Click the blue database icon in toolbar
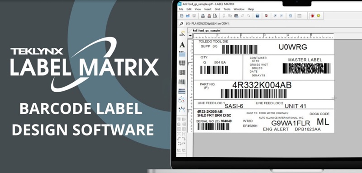The width and height of the screenshot is (362, 173). [x=257, y=16]
